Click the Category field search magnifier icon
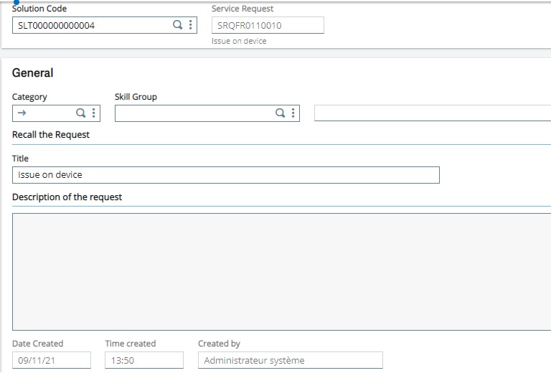Viewport: 551px width, 373px height. click(x=81, y=113)
